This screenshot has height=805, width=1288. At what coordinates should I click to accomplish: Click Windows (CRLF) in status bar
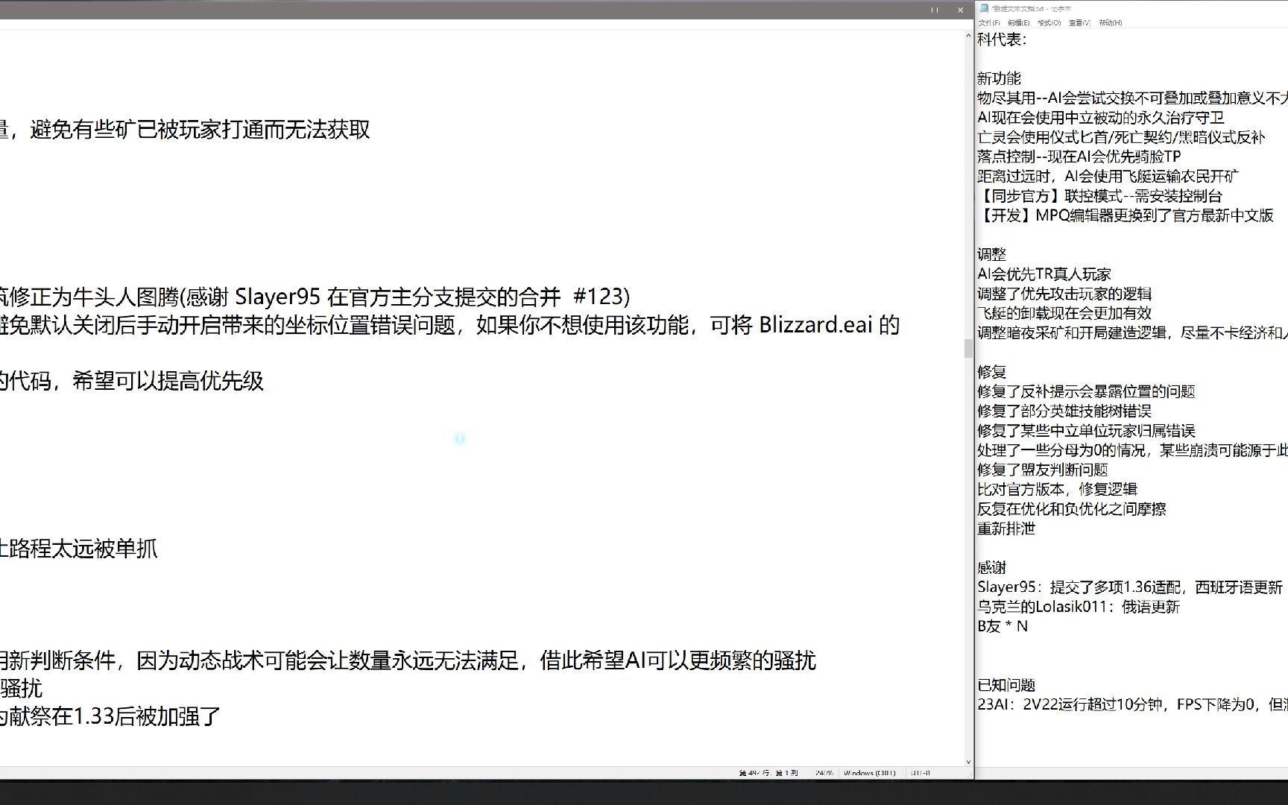click(869, 773)
